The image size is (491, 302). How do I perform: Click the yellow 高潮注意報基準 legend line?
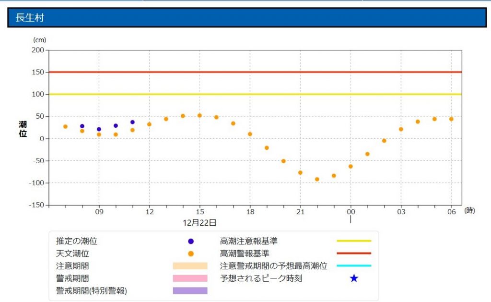click(354, 241)
